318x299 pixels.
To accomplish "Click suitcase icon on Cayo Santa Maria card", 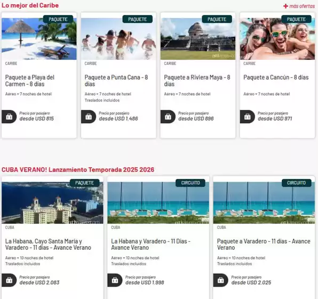I will pos(9,280).
